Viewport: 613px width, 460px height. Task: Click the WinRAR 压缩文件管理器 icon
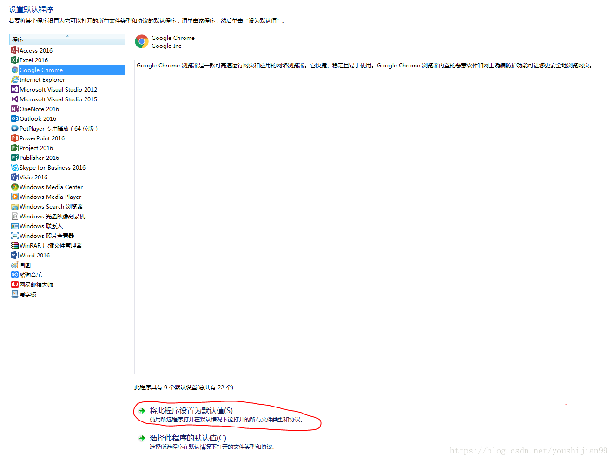click(15, 245)
